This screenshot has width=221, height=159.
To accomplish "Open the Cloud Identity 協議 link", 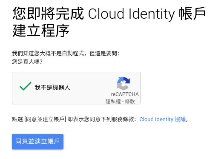I will (x=163, y=119).
